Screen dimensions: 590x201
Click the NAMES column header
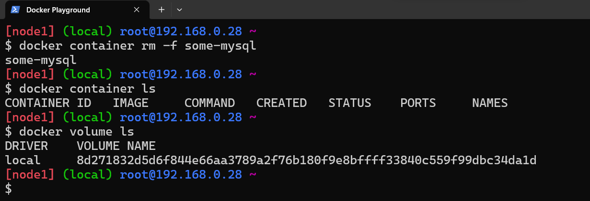click(x=490, y=103)
